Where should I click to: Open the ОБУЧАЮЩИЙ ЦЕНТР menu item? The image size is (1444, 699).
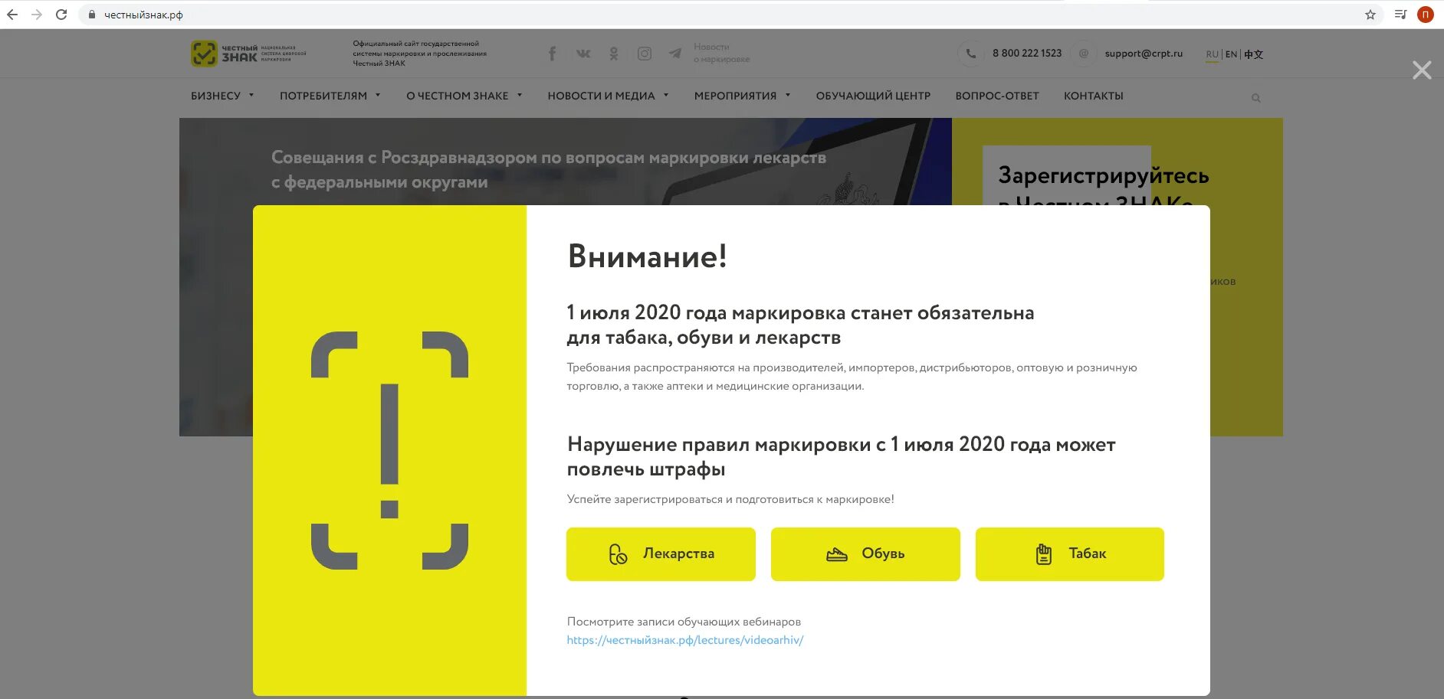click(x=873, y=96)
